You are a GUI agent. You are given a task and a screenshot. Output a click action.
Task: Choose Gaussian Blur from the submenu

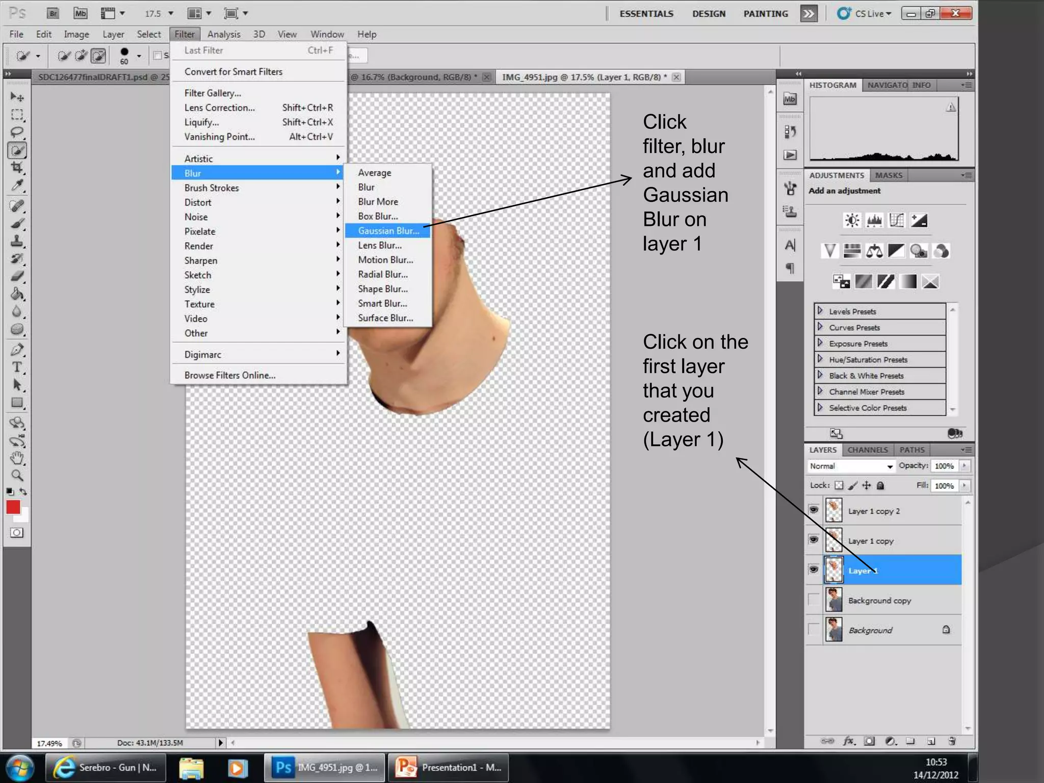388,231
